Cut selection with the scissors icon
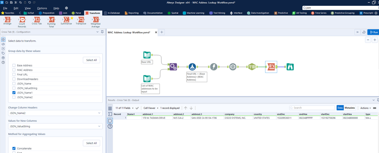 pyautogui.click(x=16, y=2)
